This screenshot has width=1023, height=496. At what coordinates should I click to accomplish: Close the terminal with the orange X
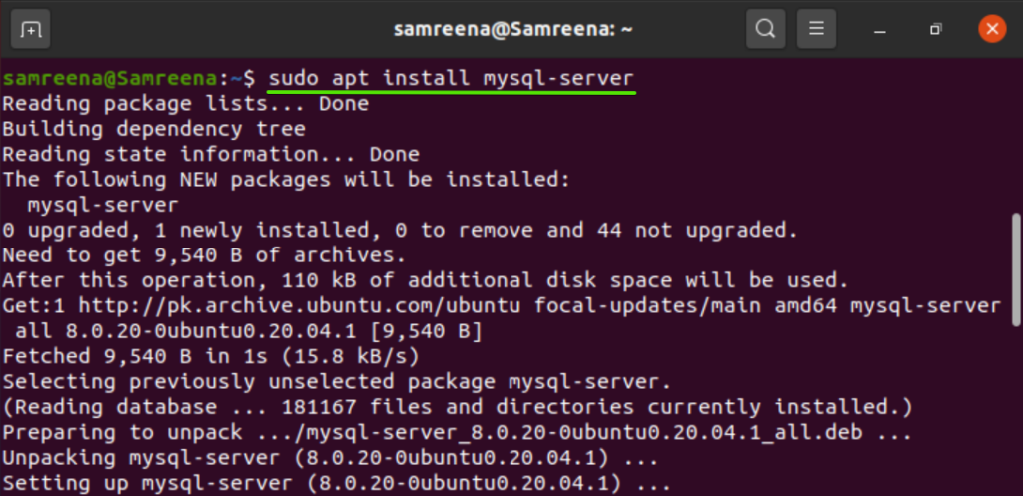[x=991, y=29]
